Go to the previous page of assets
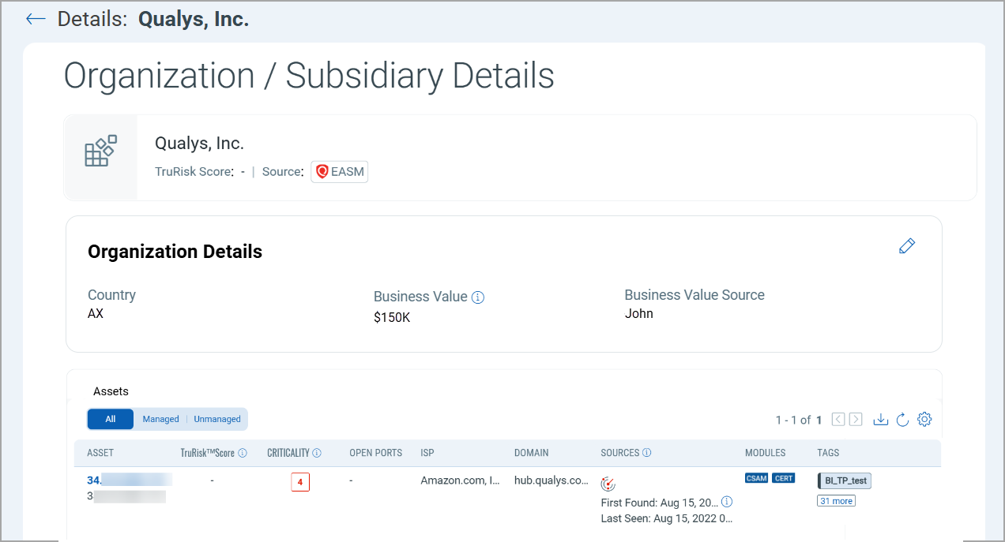 pos(839,420)
